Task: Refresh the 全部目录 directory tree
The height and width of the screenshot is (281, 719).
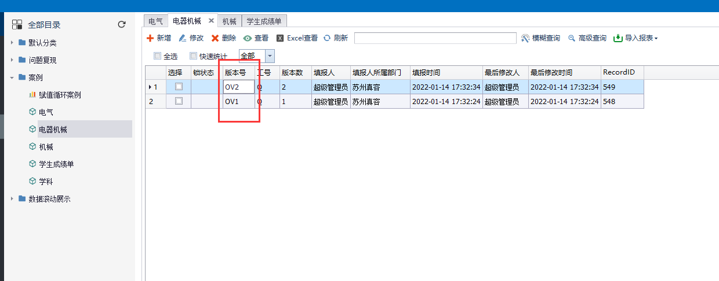Action: [122, 24]
